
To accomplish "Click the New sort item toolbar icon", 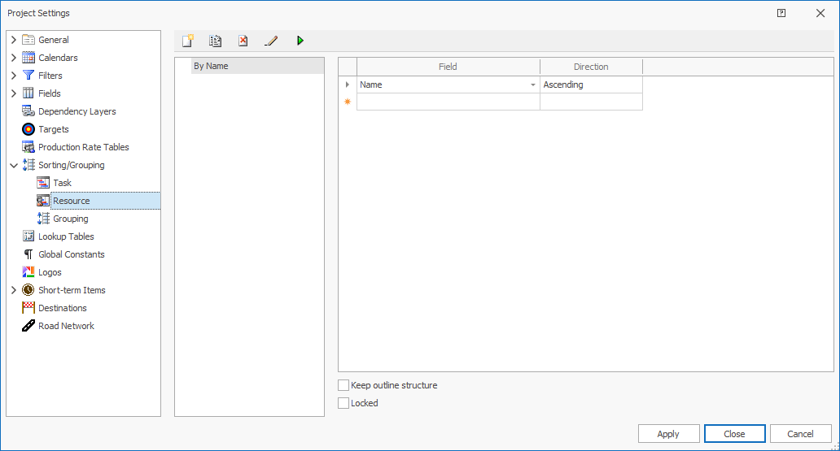I will click(188, 41).
